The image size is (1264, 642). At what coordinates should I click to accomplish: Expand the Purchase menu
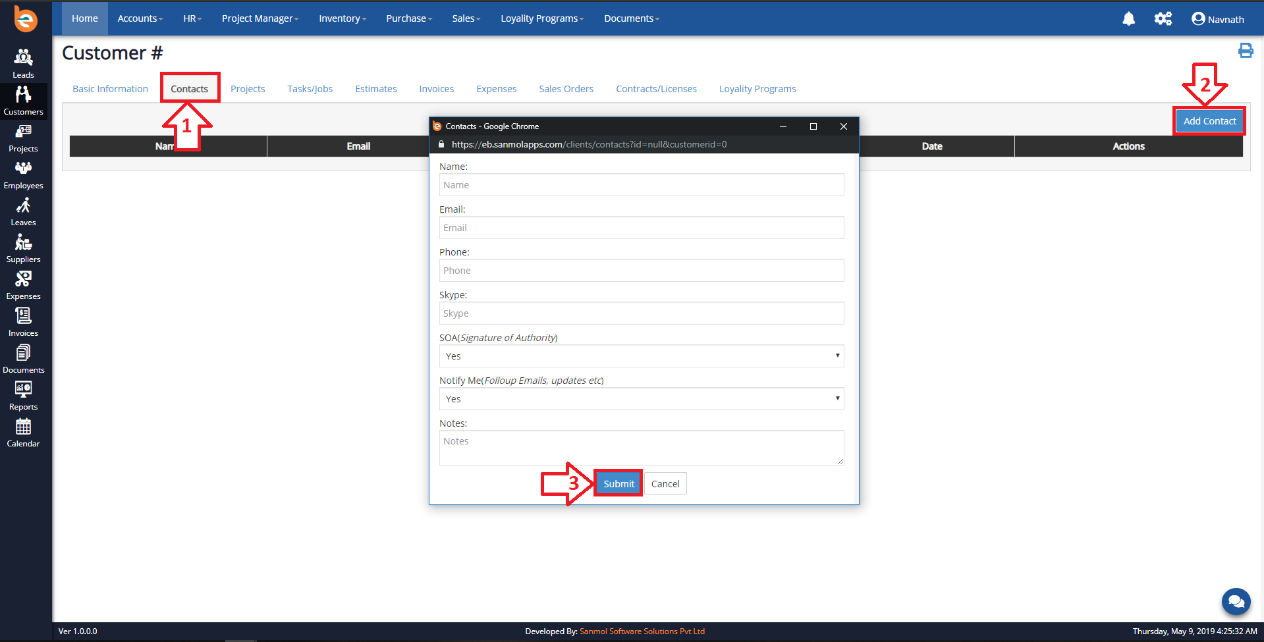click(x=409, y=18)
